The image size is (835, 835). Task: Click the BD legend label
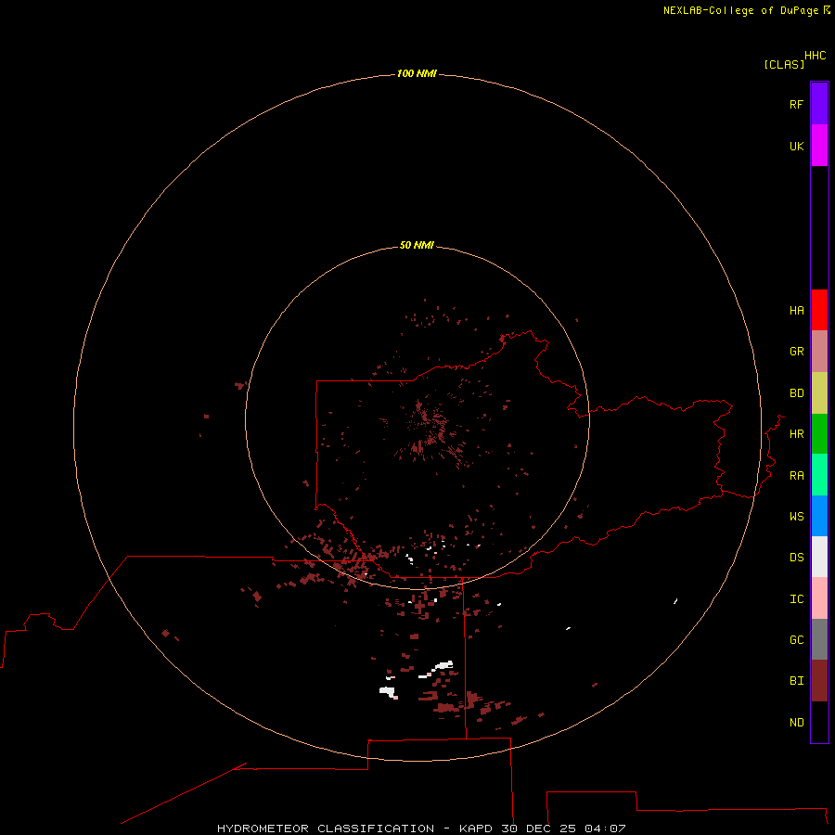[797, 393]
